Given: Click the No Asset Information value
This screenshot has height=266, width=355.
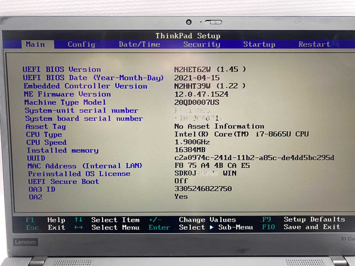Looking at the screenshot, I should click(219, 126).
